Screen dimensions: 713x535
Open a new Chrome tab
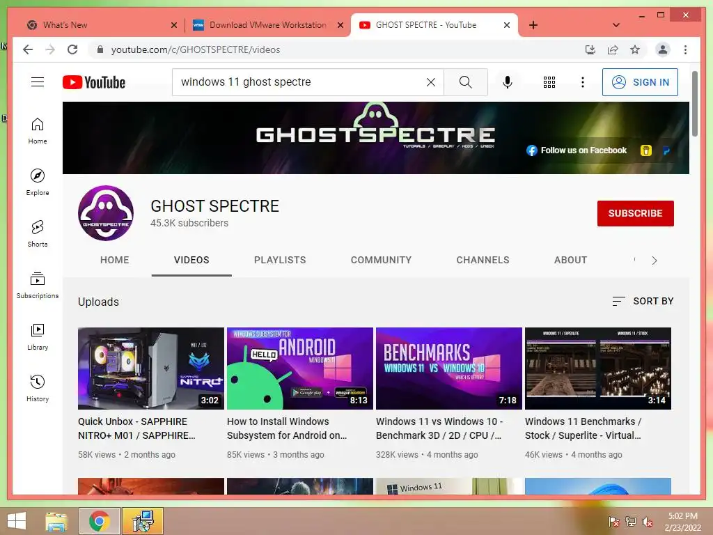(x=533, y=25)
